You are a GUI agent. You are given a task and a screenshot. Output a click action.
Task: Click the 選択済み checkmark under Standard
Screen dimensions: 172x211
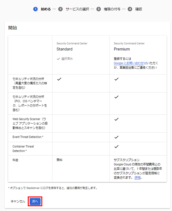coord(58,59)
